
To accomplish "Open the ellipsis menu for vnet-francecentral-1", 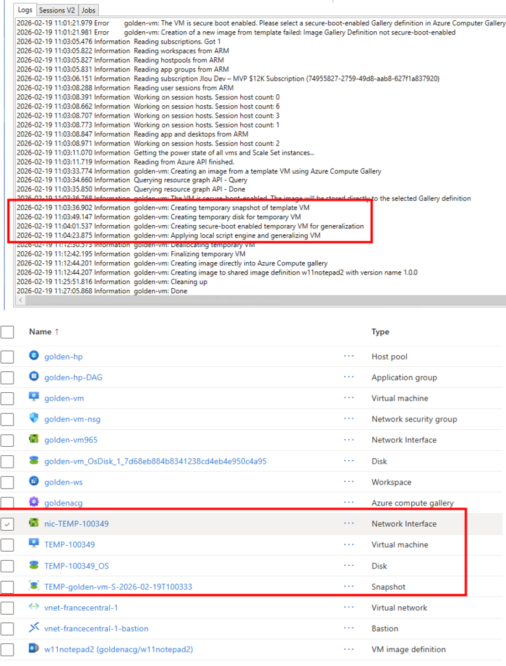I will [x=349, y=607].
